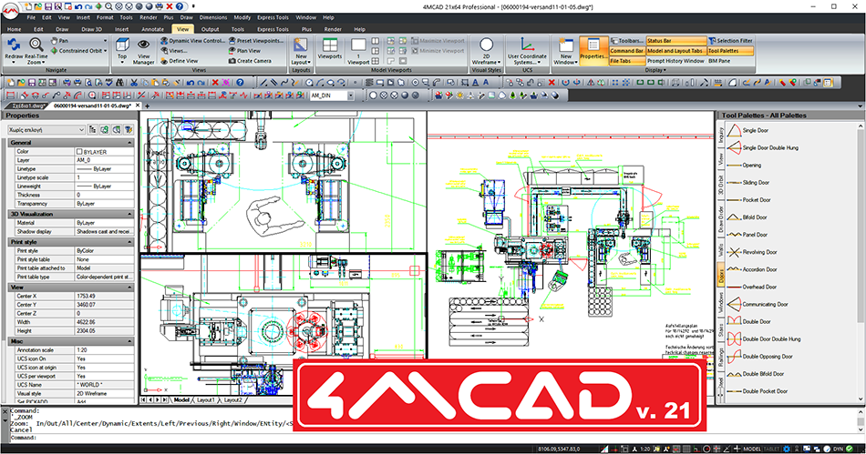Open Dynamic View Control
This screenshot has height=454, width=866.
pos(192,41)
